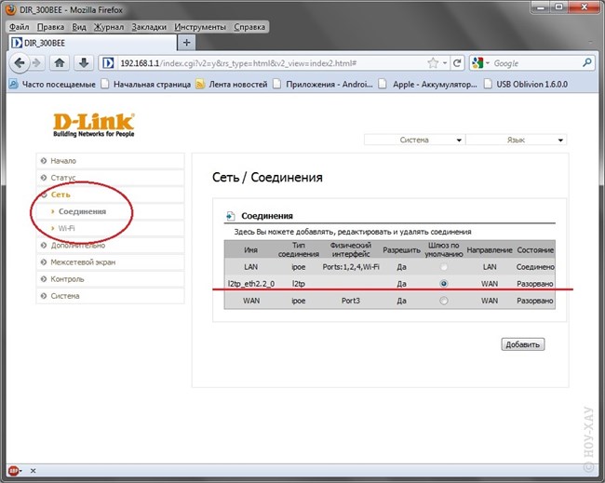Open the Журнал menu

point(109,27)
